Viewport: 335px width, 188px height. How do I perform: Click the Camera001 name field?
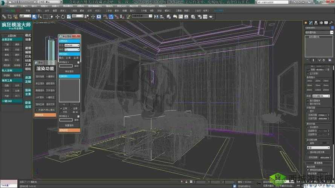click(x=318, y=28)
